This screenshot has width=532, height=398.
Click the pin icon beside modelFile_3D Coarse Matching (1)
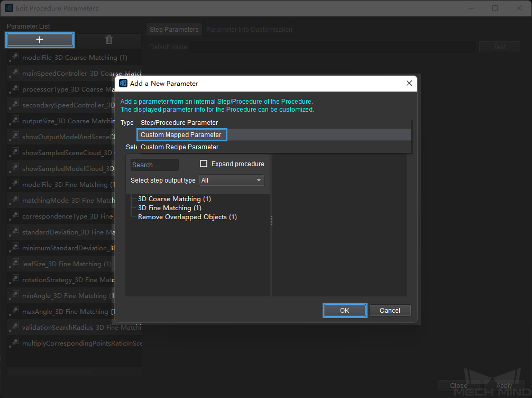click(14, 57)
